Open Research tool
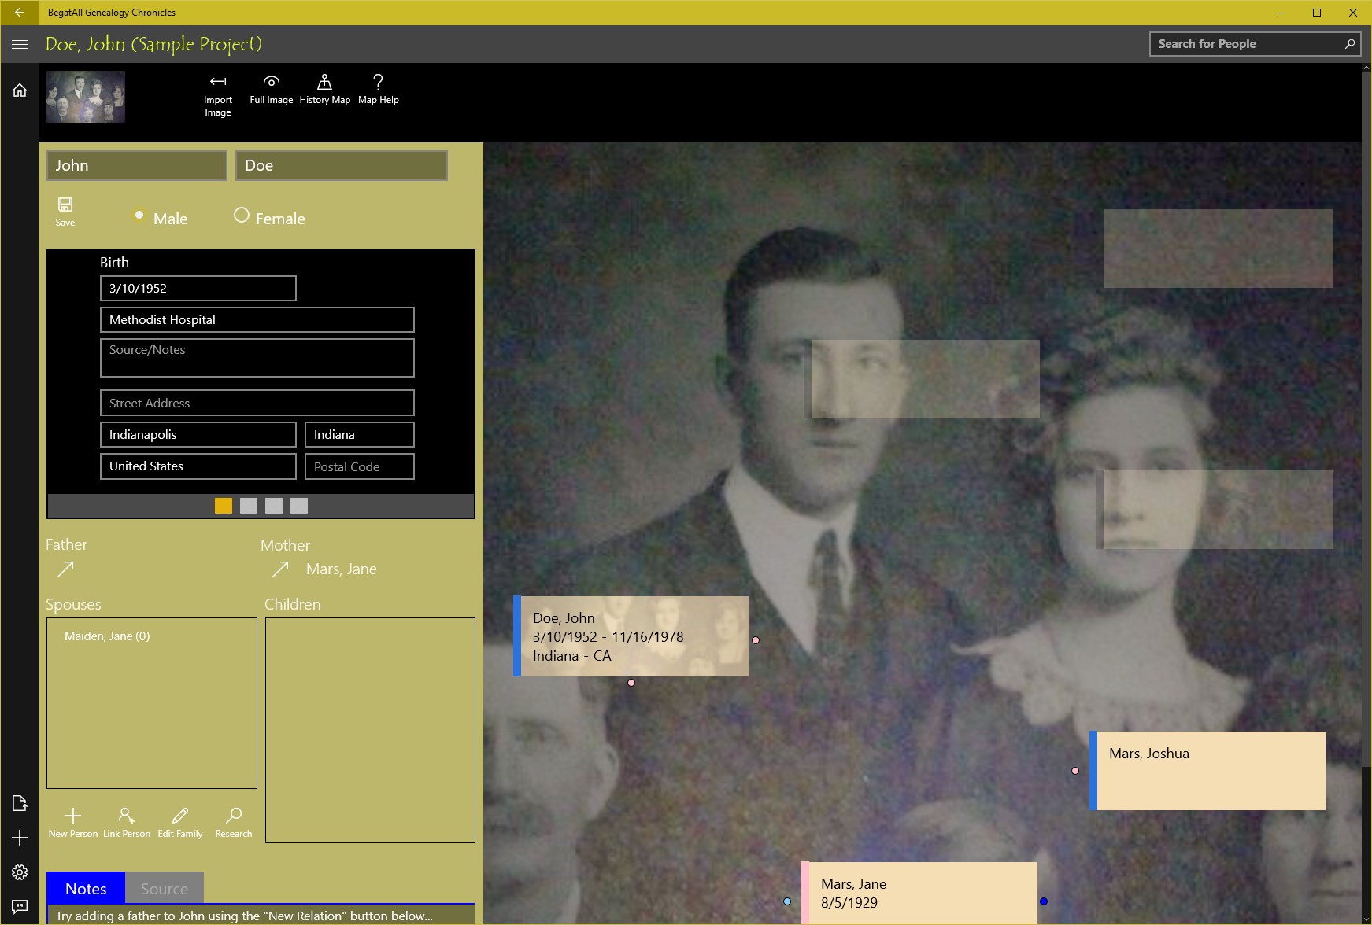The width and height of the screenshot is (1372, 925). click(x=234, y=823)
